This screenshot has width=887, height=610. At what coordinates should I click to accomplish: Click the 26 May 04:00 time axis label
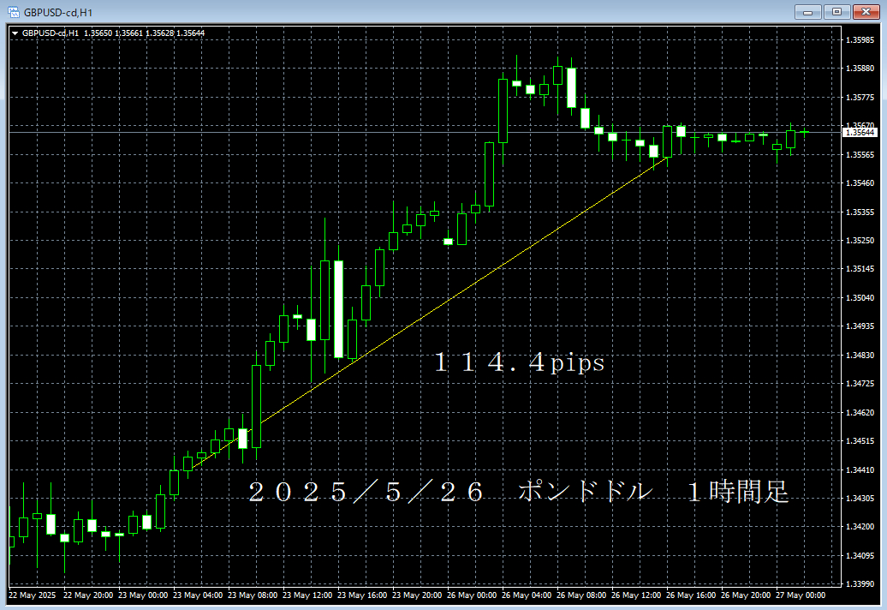(528, 595)
